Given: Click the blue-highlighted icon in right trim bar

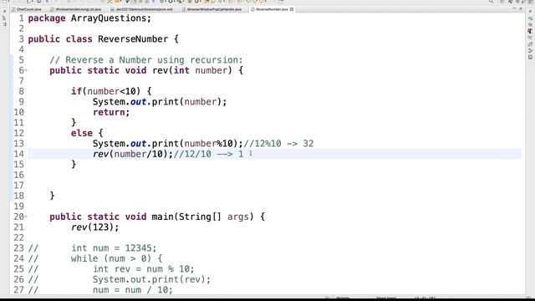Looking at the screenshot, I should (530, 38).
